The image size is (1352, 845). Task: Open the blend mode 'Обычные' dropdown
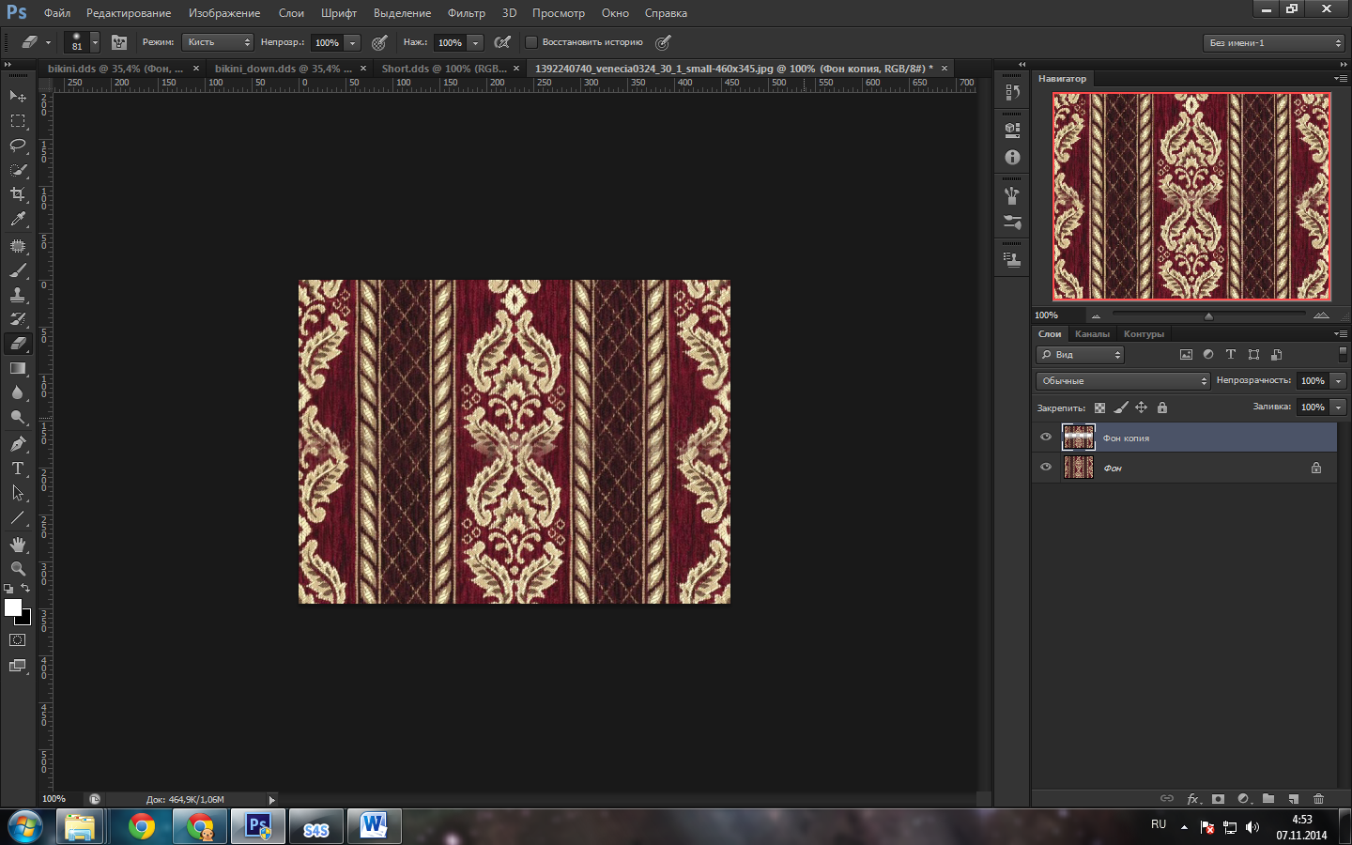tap(1123, 381)
